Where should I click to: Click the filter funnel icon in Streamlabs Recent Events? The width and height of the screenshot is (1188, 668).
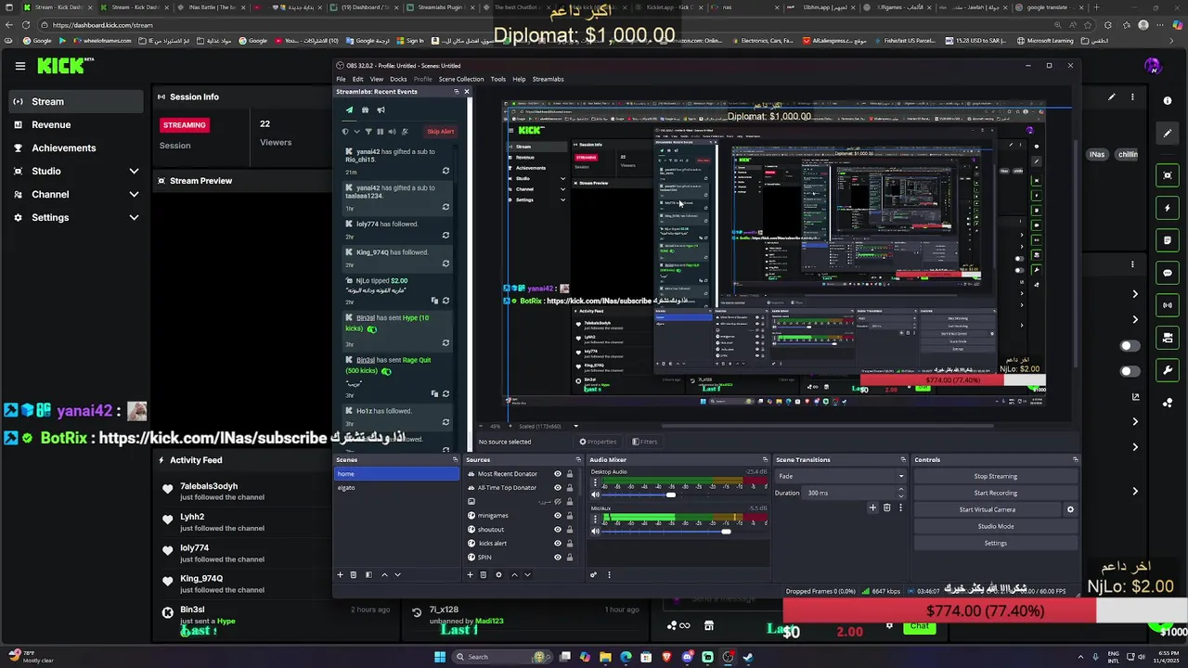(368, 132)
